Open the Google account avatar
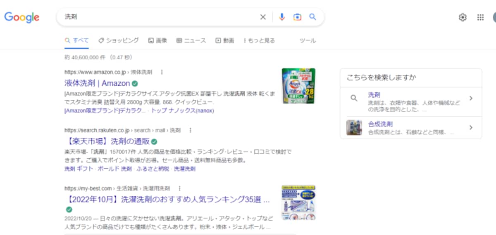 tap(494, 17)
